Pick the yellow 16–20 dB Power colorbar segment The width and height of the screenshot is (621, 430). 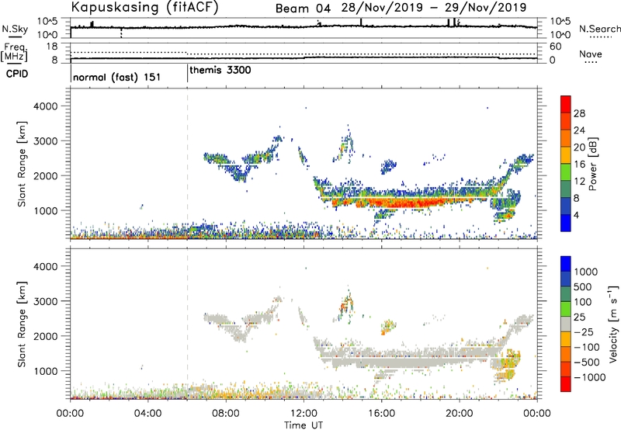coord(566,155)
